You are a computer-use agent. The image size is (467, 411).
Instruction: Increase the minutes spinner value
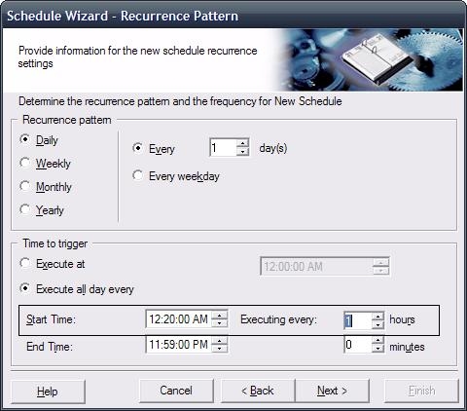tap(377, 341)
